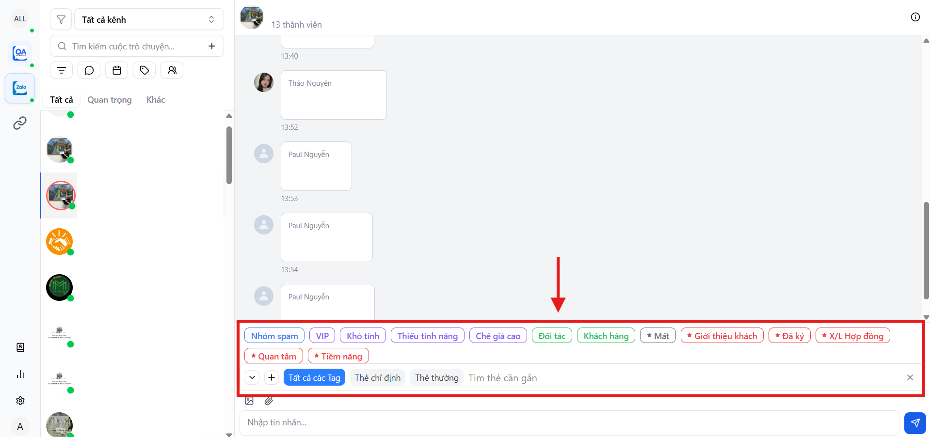This screenshot has width=930, height=437.
Task: Expand the Tất cả kênh dropdown
Action: pyautogui.click(x=148, y=19)
